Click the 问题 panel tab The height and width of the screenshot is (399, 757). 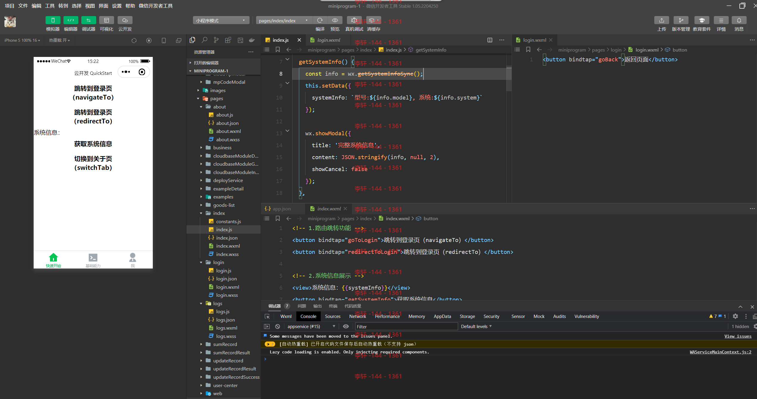point(302,306)
